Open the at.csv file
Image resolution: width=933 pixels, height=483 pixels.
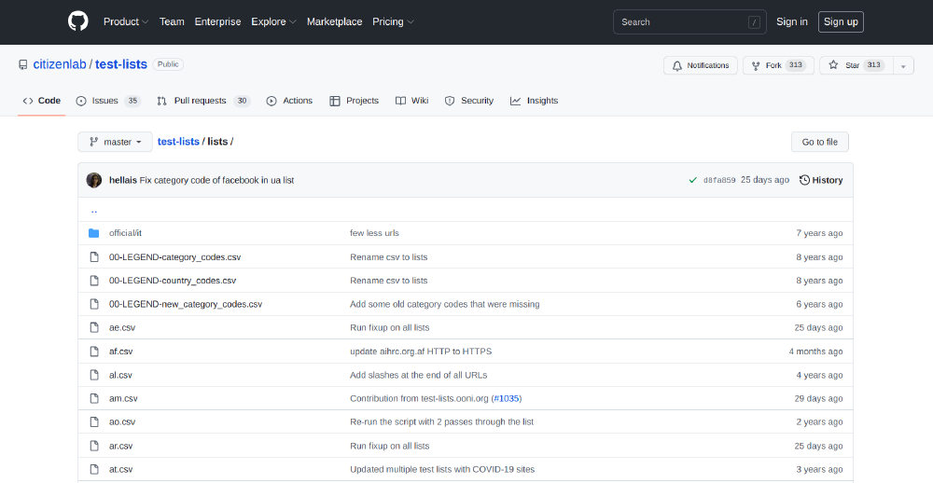click(x=120, y=469)
